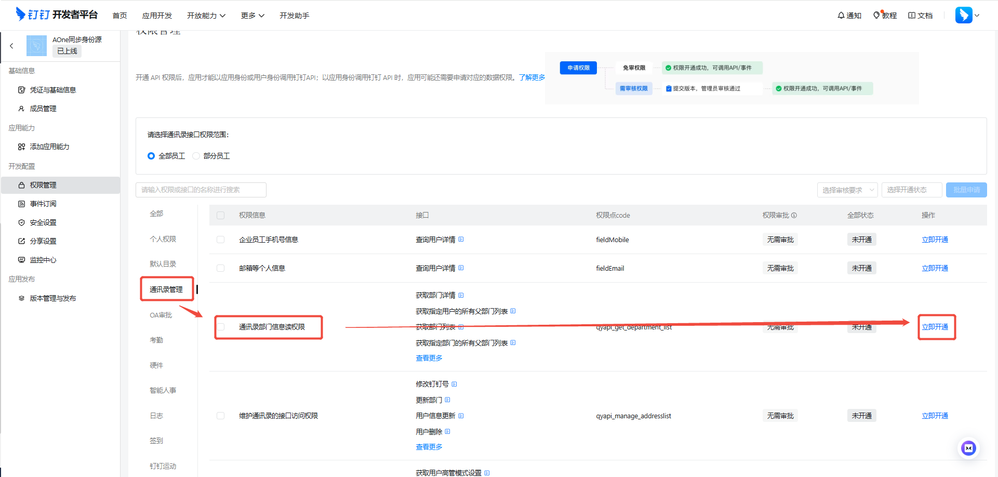Screen dimensions: 998x477
Task: Expand the 开放能力 dropdown menu
Action: 206,16
